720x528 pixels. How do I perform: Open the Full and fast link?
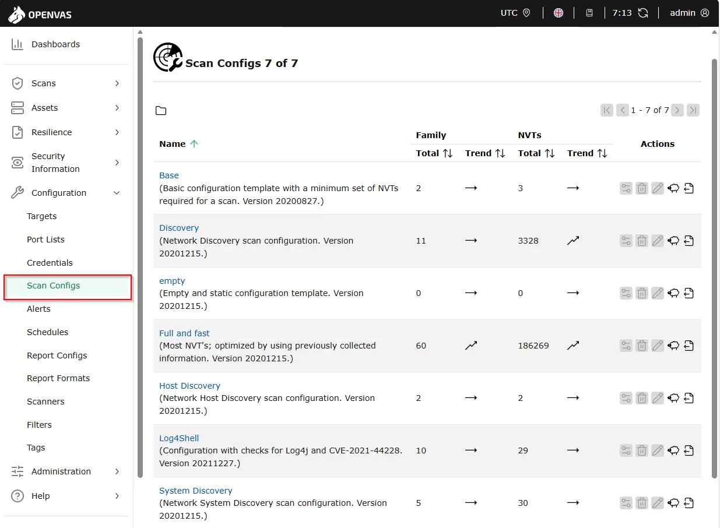(184, 333)
